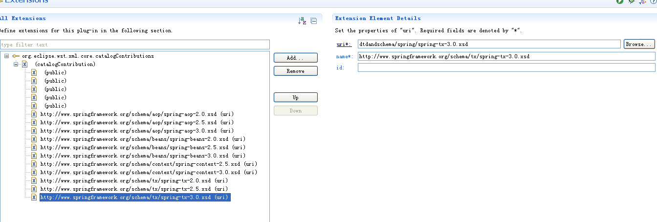
Task: Select highlighted spring-tx-3.0.xsd (uri) entry
Action: coord(134,197)
